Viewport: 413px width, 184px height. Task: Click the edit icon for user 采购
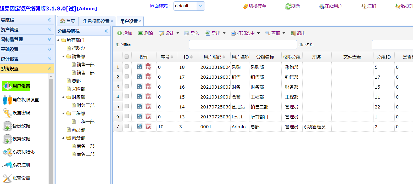click(x=139, y=67)
